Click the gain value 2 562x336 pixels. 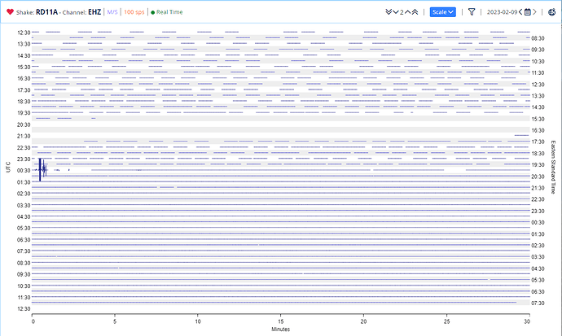click(x=402, y=12)
